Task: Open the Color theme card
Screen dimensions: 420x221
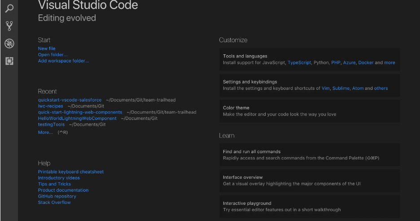Action: click(310, 111)
